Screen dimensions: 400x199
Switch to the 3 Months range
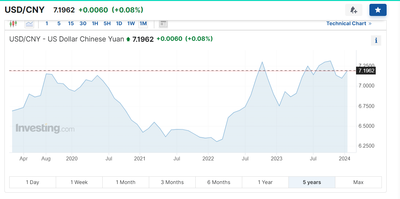pos(172,182)
